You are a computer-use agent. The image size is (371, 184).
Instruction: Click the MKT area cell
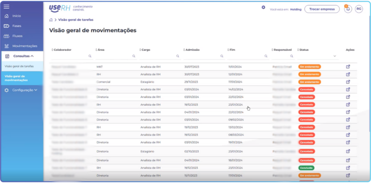point(100,67)
